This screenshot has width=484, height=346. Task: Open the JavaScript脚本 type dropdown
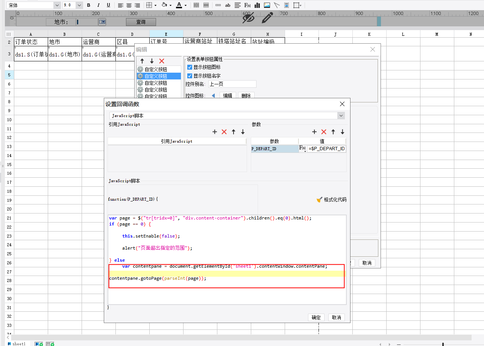pyautogui.click(x=341, y=116)
